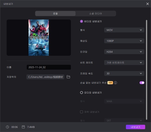151x132 pixels.
Task: Click the 00:06 duration text
Action: pyautogui.click(x=14, y=127)
